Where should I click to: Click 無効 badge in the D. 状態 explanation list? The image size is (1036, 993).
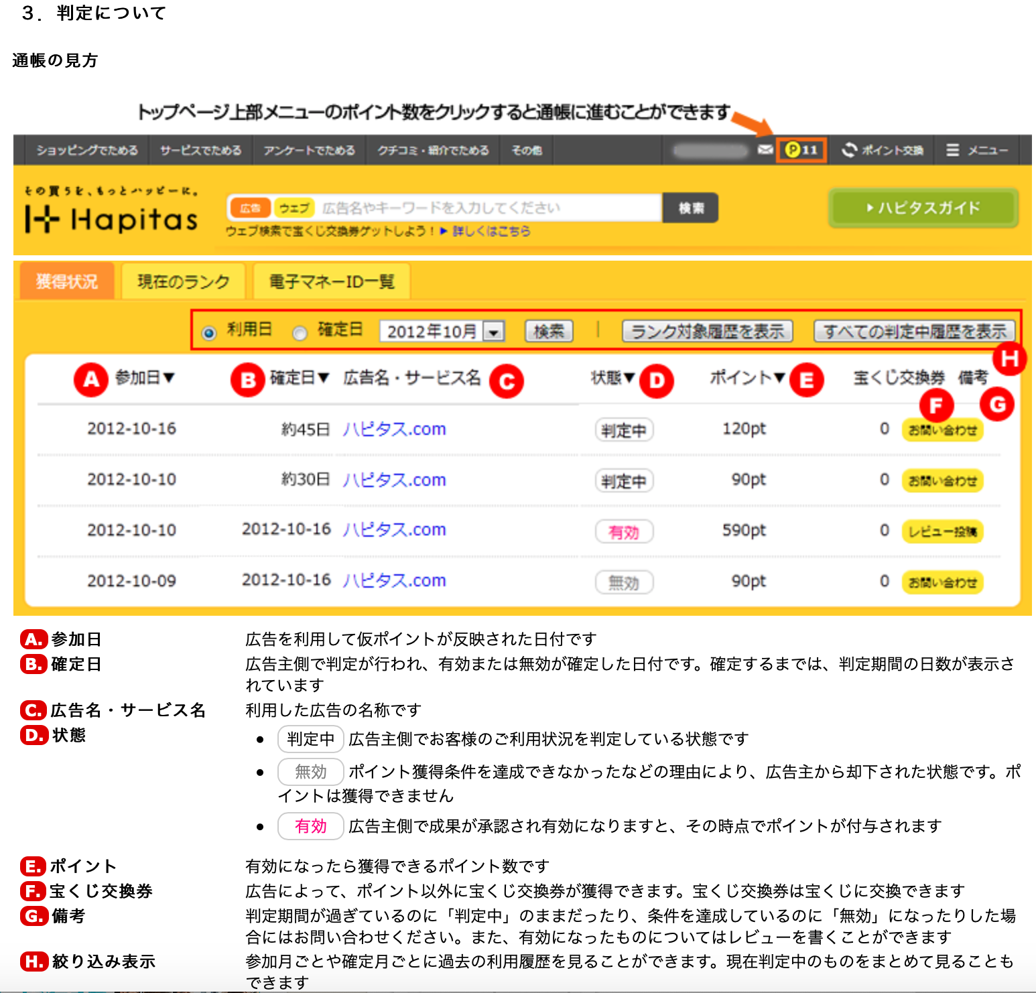point(311,772)
